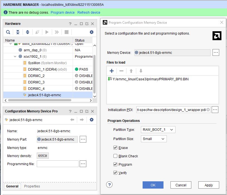Maximize the Hardware panel
Screen dimensions: 227x195
[x=81, y=24]
